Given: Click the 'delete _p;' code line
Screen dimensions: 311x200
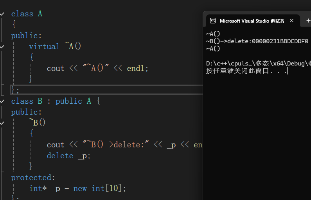Looking at the screenshot, I should pos(68,156).
